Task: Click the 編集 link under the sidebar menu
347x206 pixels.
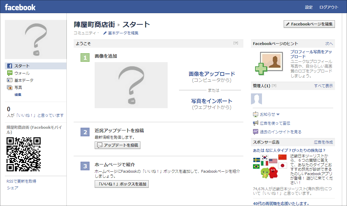Action: 18,95
